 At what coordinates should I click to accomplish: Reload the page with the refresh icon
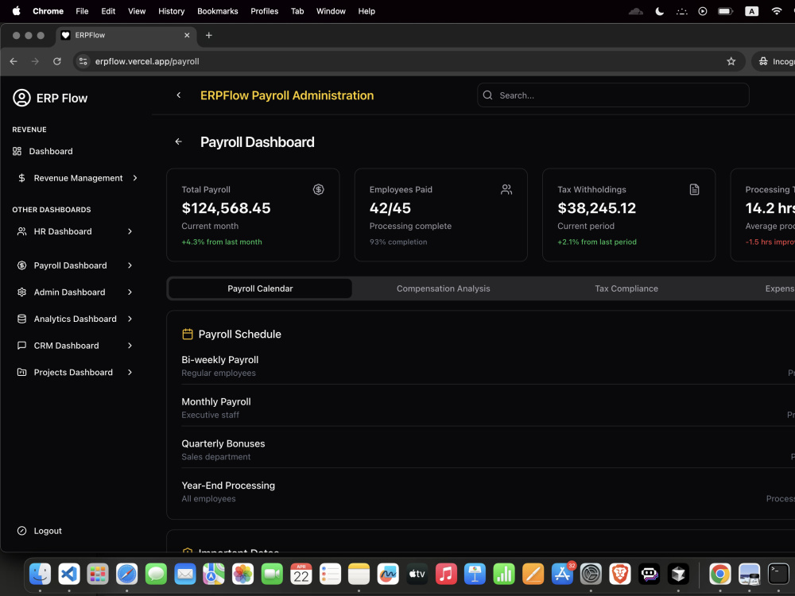pyautogui.click(x=57, y=61)
